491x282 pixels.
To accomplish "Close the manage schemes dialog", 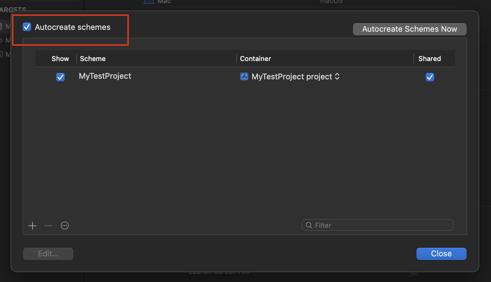I will click(441, 254).
